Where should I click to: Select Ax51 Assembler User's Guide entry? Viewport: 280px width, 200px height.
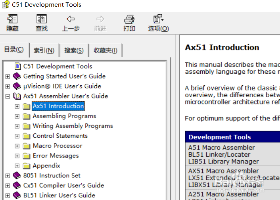pos(65,96)
